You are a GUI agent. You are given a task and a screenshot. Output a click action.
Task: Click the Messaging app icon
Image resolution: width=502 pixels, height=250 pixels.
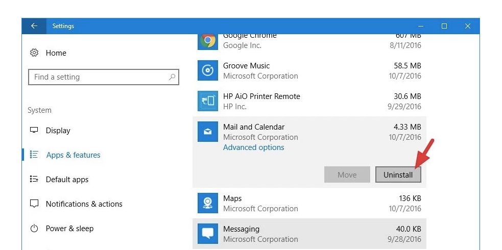click(208, 234)
